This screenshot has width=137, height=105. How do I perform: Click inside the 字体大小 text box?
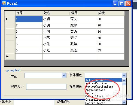point(46,87)
